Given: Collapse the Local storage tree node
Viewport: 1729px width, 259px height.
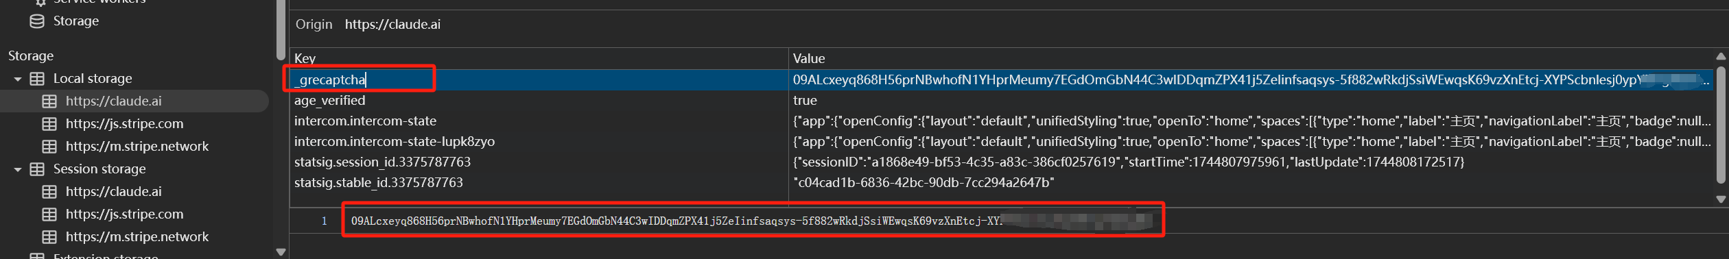Looking at the screenshot, I should click(x=18, y=79).
